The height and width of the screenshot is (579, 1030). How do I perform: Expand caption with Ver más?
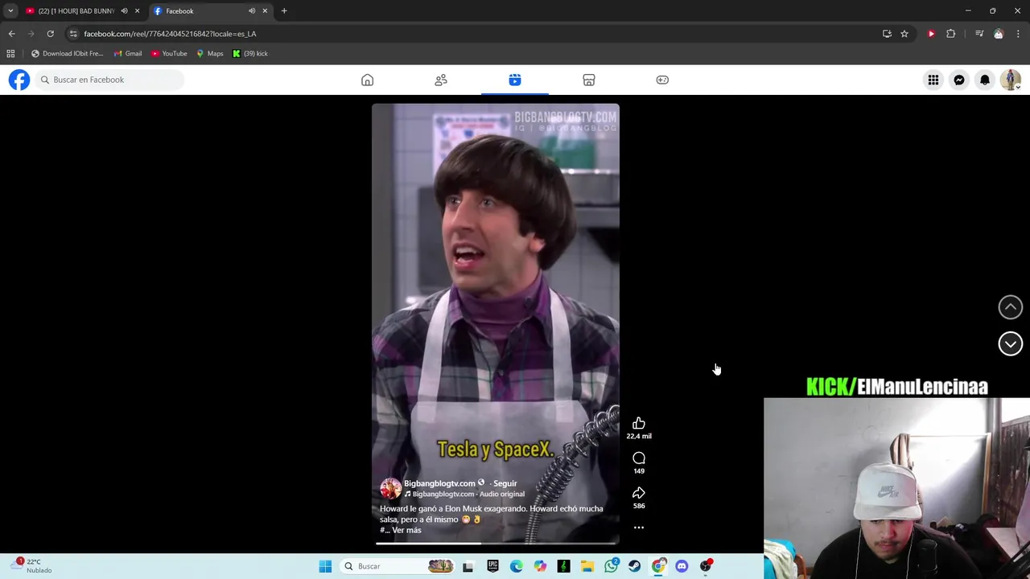tap(406, 530)
